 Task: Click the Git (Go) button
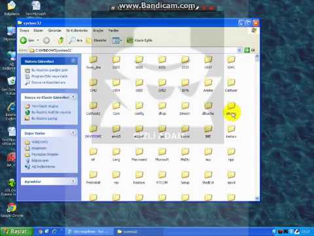pyautogui.click(x=249, y=50)
